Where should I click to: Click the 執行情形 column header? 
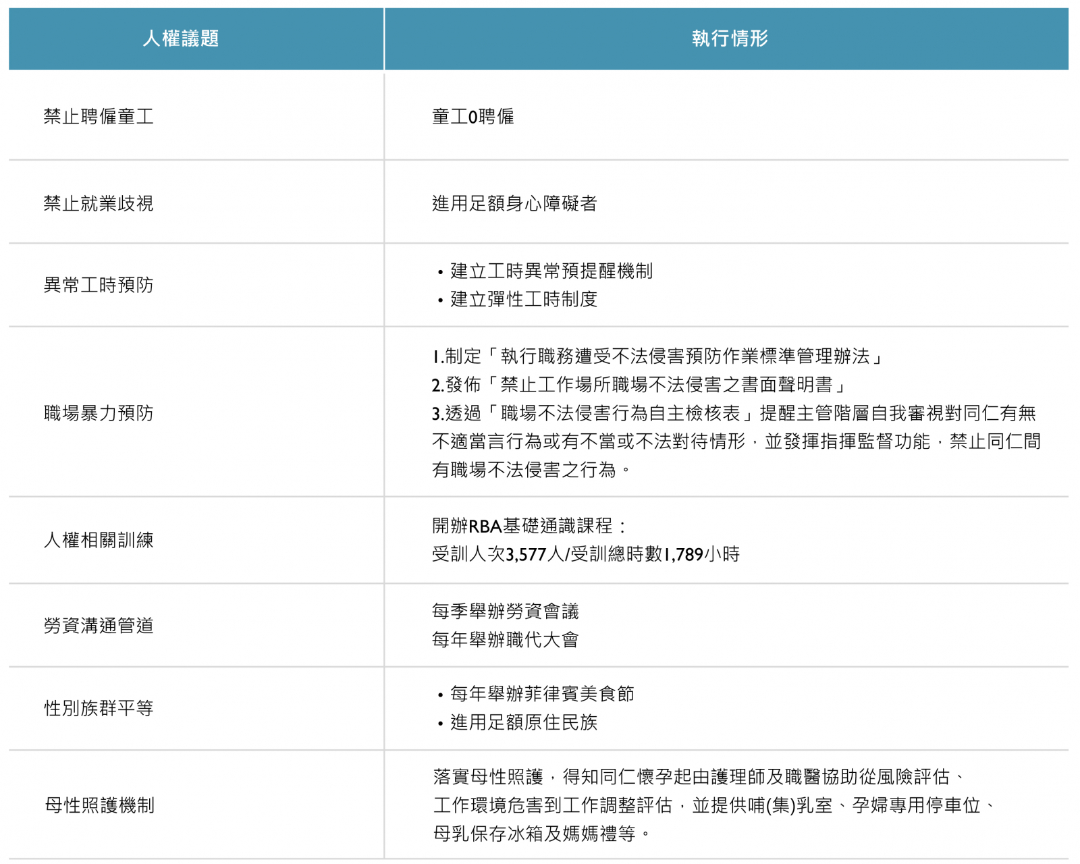(x=729, y=38)
